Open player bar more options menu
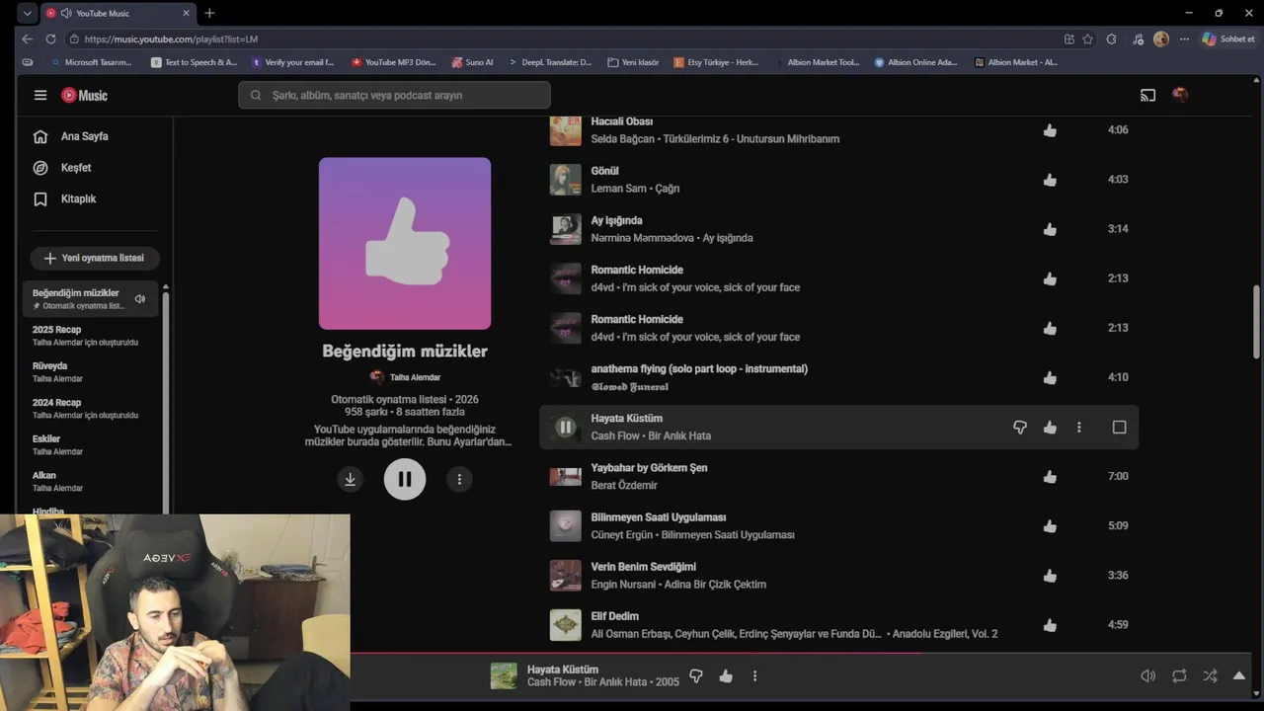The width and height of the screenshot is (1264, 711). (754, 675)
